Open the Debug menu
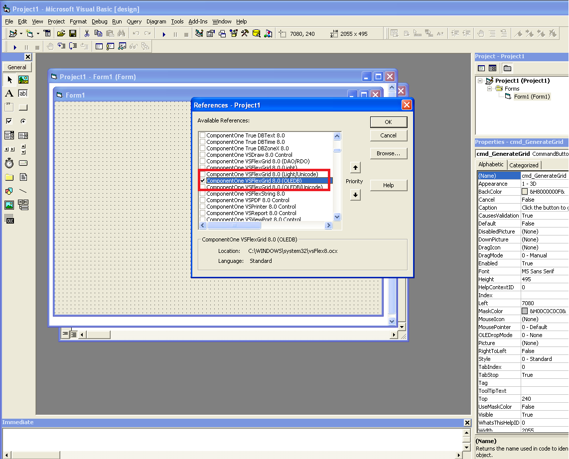Viewport: 569px width, 459px height. click(x=100, y=21)
